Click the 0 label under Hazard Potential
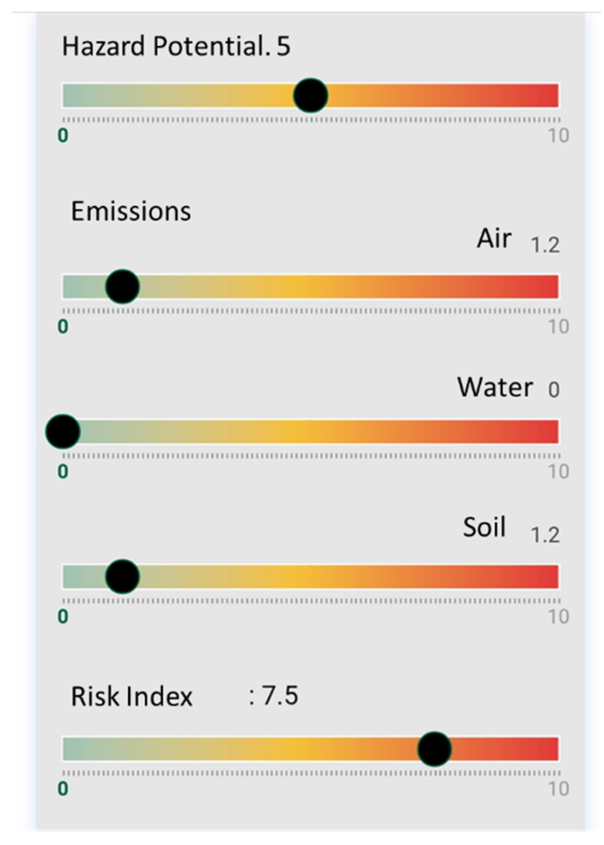604x845 pixels. click(x=63, y=135)
